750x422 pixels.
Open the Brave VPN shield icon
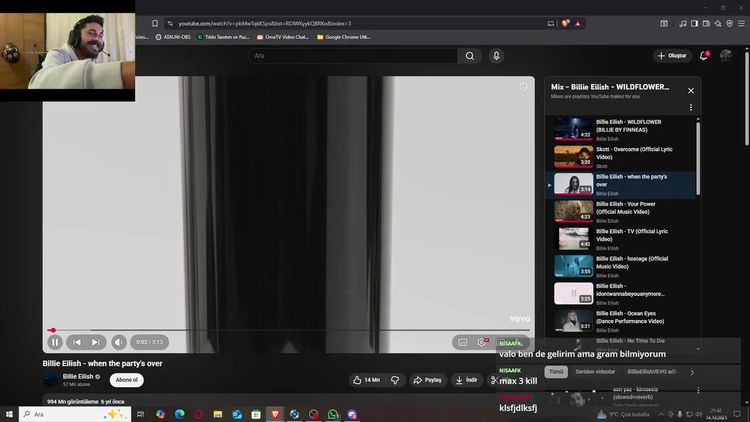[x=729, y=23]
